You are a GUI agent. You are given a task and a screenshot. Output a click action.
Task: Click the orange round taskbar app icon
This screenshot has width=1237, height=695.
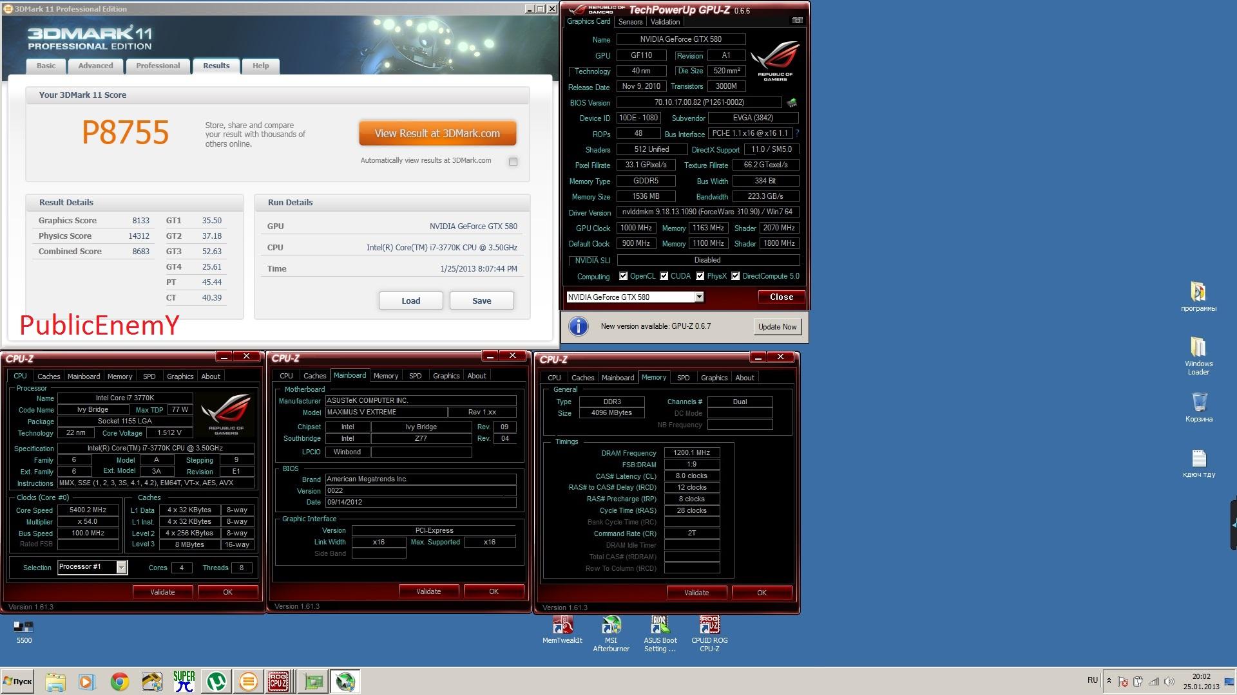[248, 681]
